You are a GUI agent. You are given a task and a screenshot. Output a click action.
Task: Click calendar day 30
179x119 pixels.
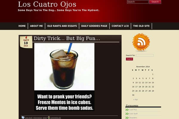tap(133, 95)
